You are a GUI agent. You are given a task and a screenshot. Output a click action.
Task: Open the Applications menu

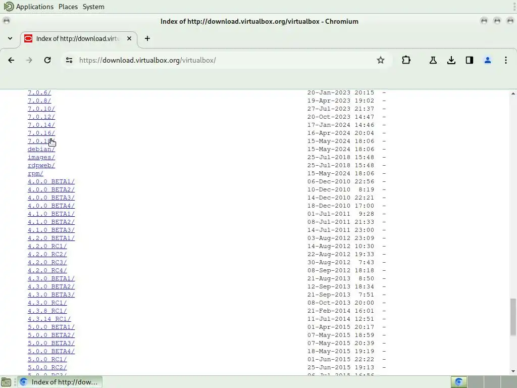35,7
